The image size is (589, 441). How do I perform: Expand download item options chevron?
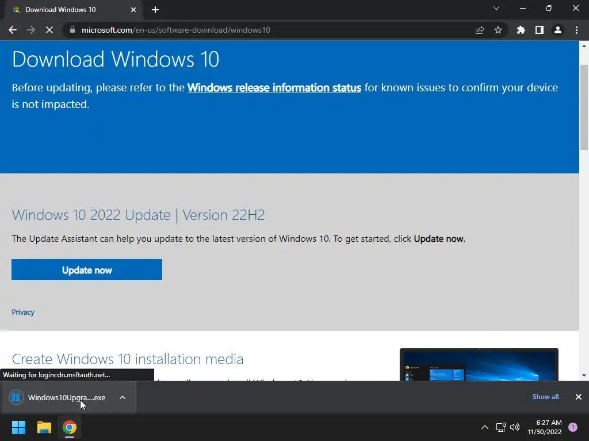pyautogui.click(x=123, y=397)
